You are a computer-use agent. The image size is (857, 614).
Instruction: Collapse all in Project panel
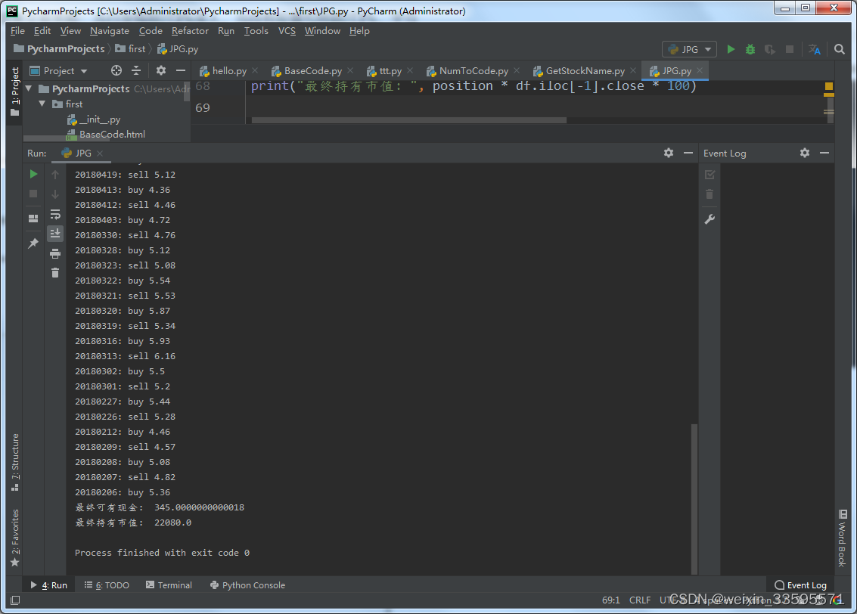(136, 70)
